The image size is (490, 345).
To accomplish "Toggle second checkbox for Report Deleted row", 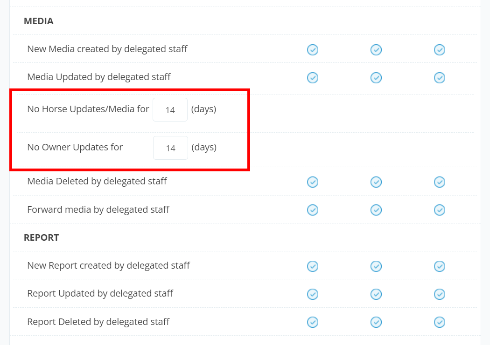I will coord(376,322).
